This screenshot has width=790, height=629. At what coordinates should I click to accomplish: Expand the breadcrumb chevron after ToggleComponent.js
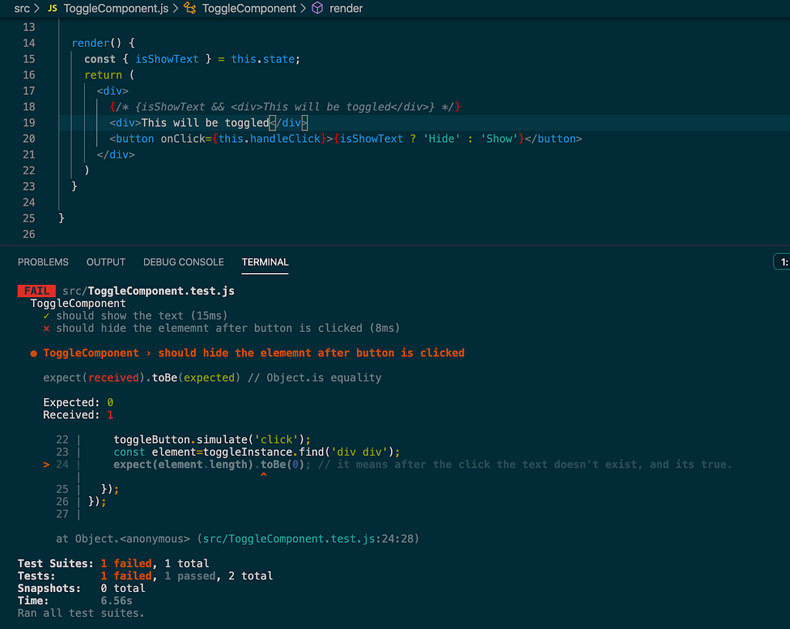174,8
